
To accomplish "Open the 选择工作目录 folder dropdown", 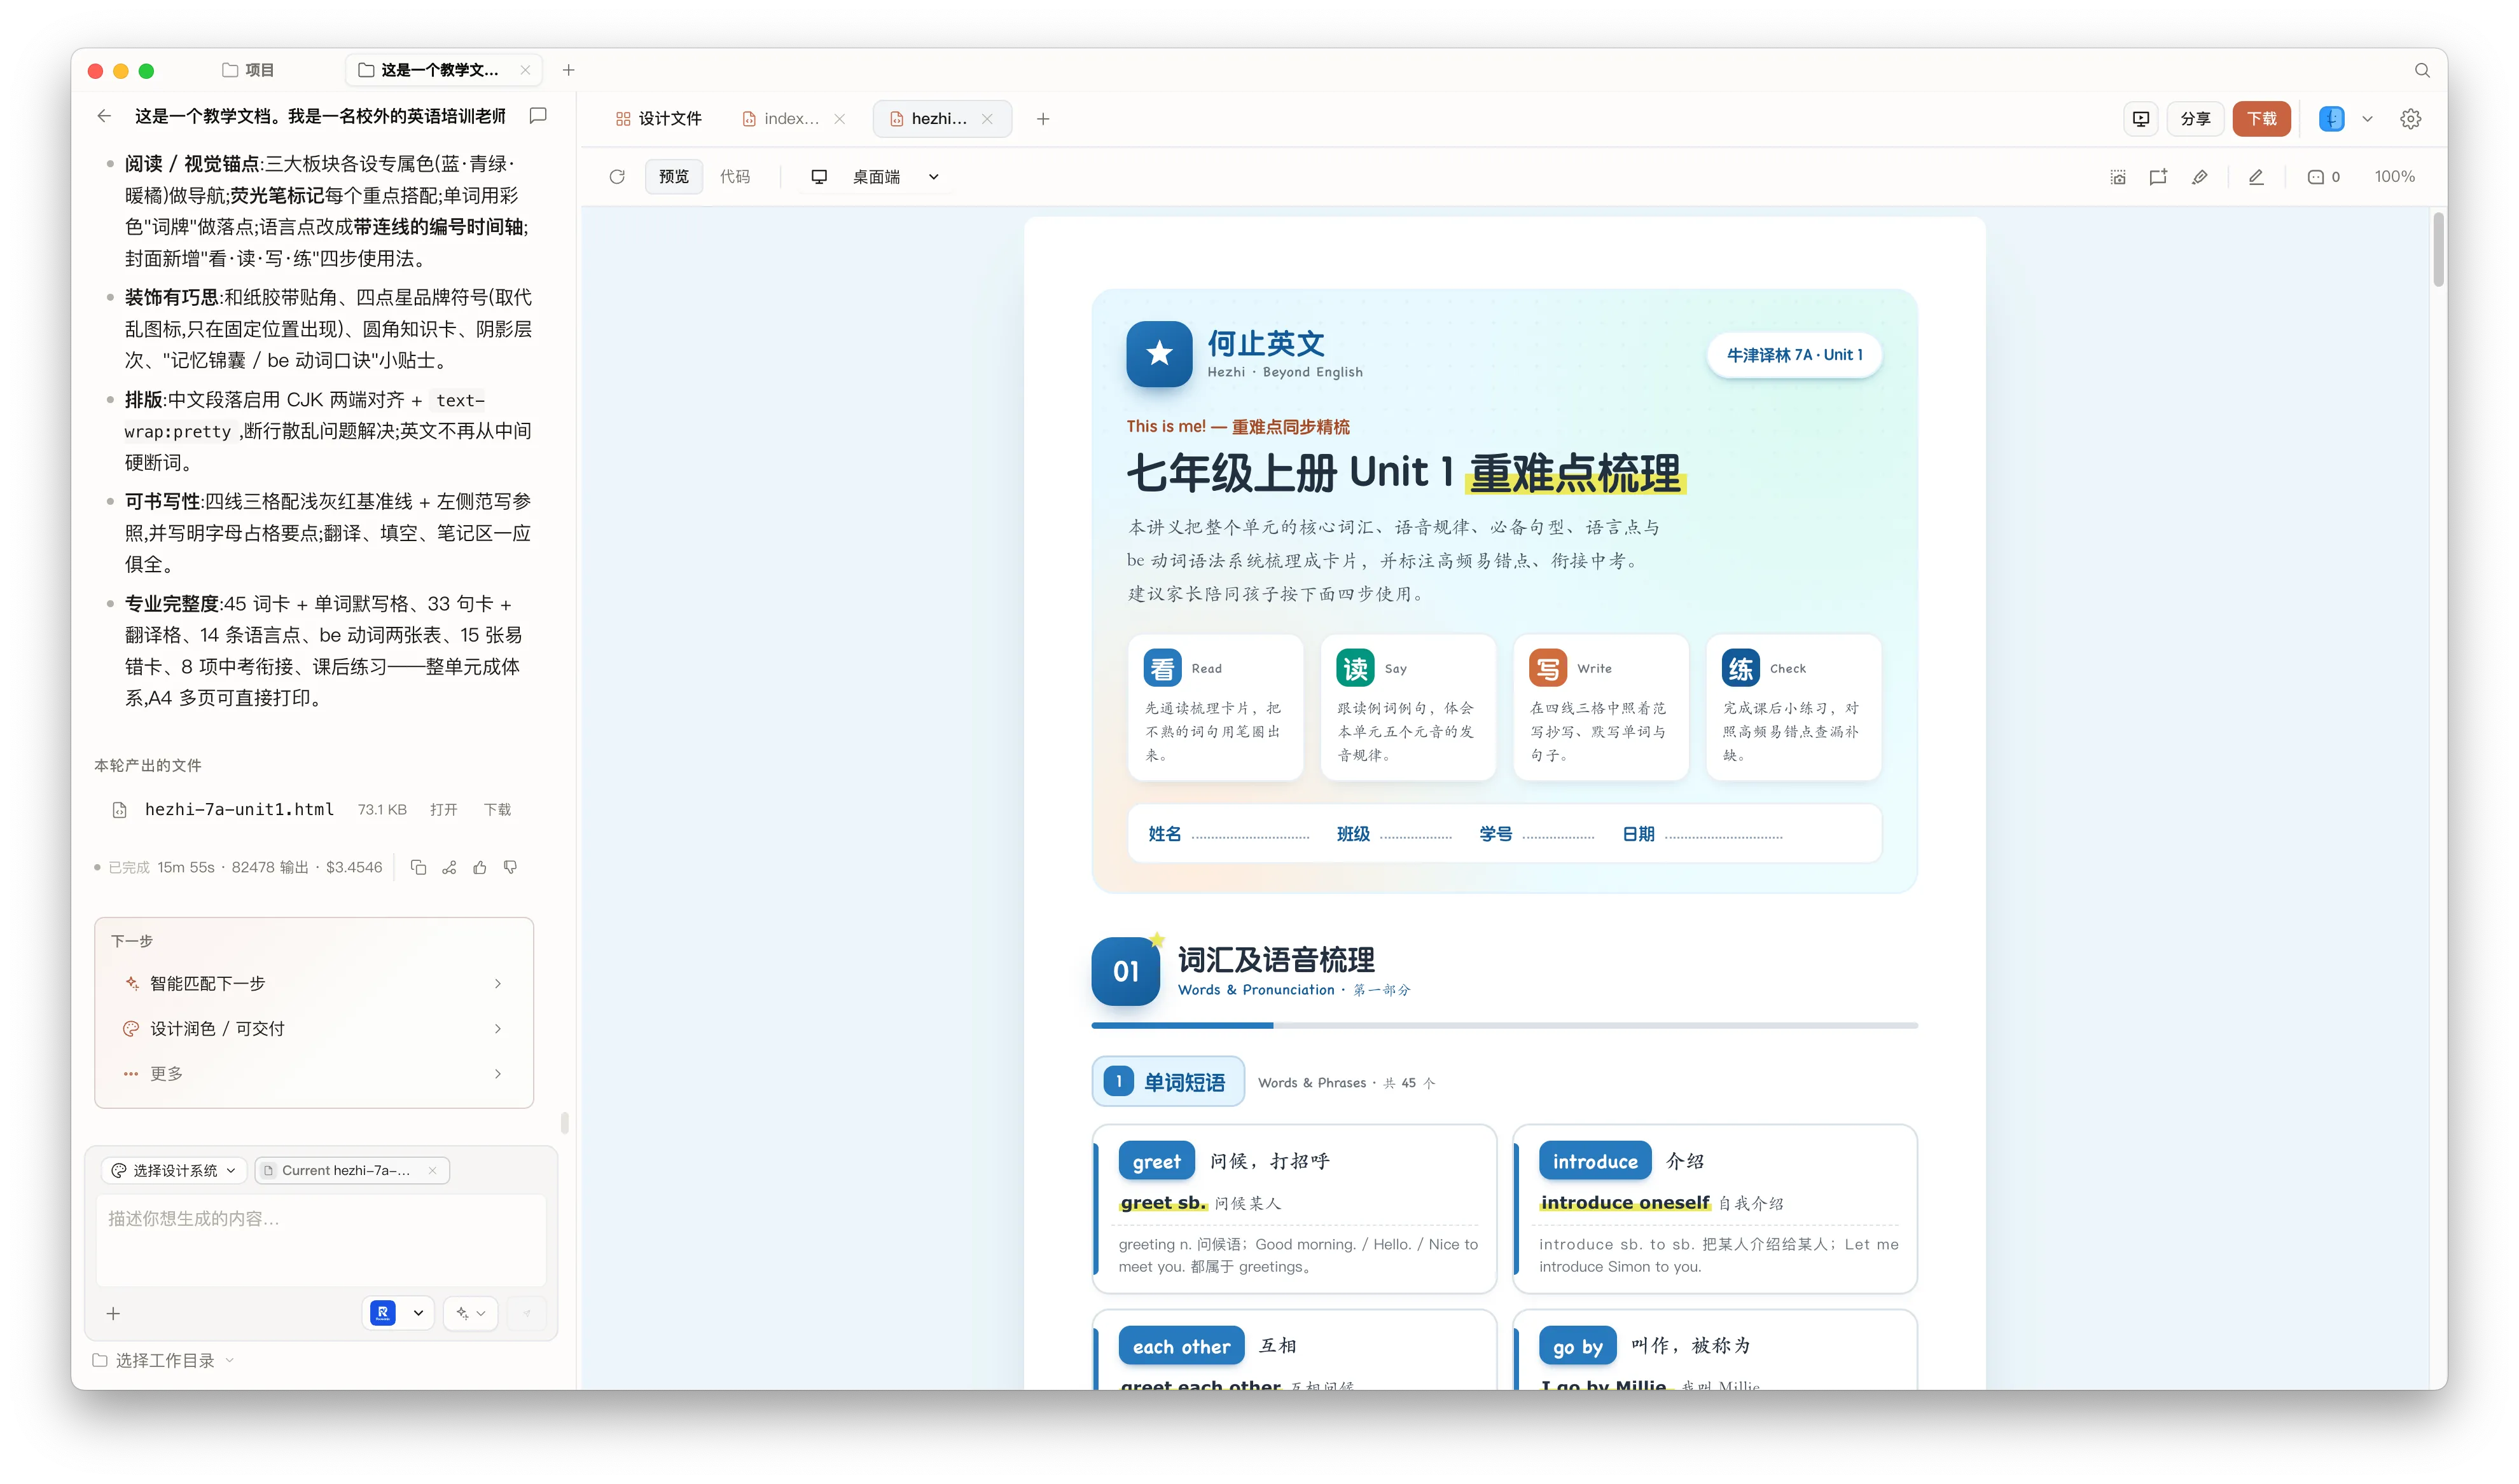I will pos(163,1360).
